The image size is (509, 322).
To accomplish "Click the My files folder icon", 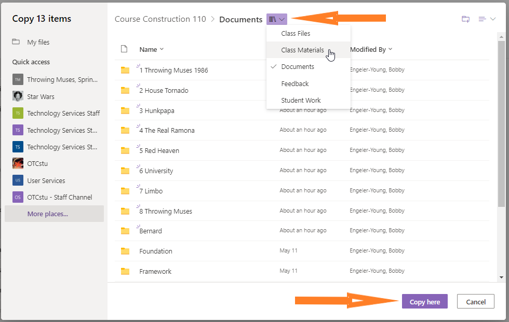I will [x=16, y=42].
